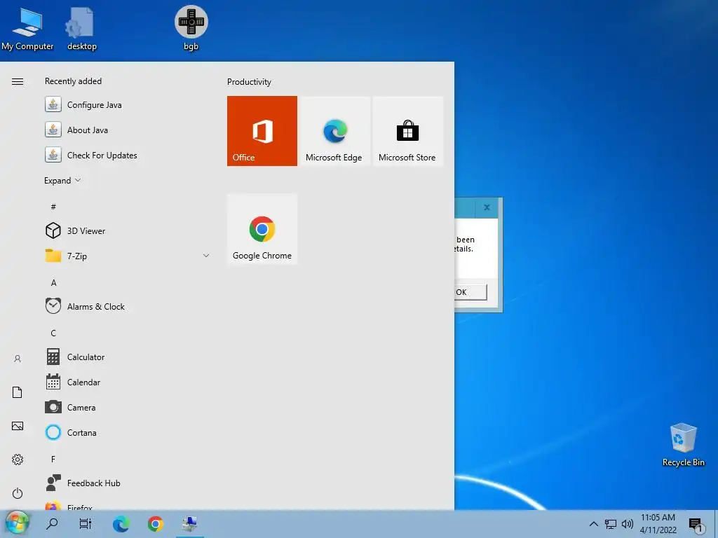Show hidden system tray icons
This screenshot has height=538, width=718.
pyautogui.click(x=593, y=524)
